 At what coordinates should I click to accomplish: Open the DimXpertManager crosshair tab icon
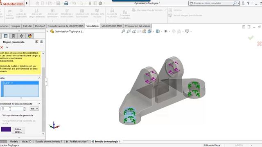pos(22,36)
